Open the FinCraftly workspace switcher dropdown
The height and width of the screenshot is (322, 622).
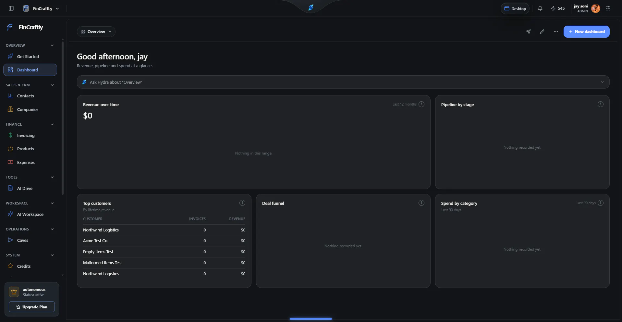tap(41, 8)
